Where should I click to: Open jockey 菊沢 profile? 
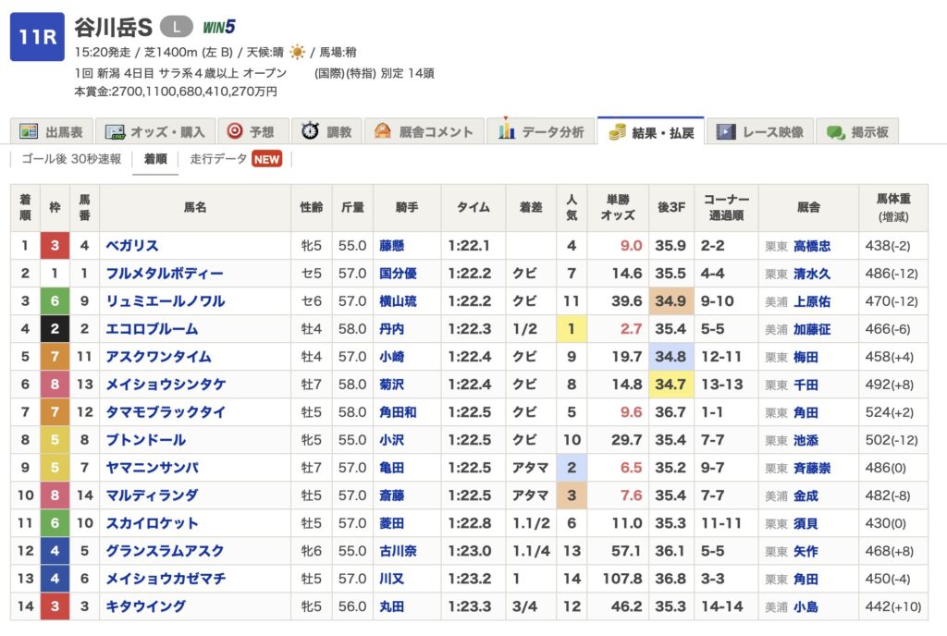click(x=391, y=385)
